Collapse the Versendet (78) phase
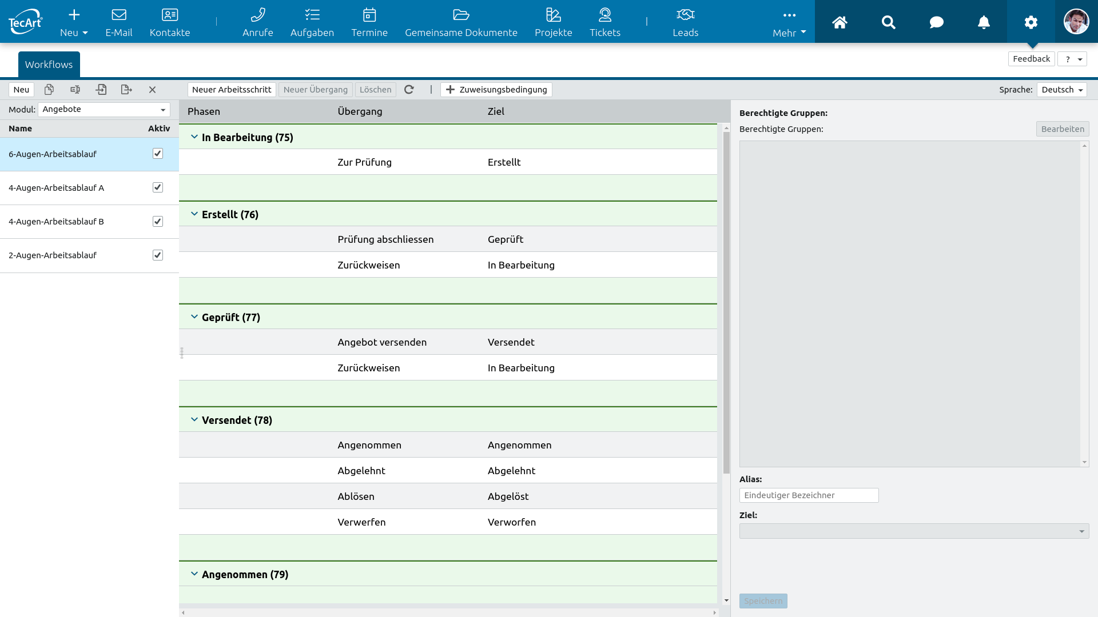This screenshot has width=1098, height=617. 194,419
